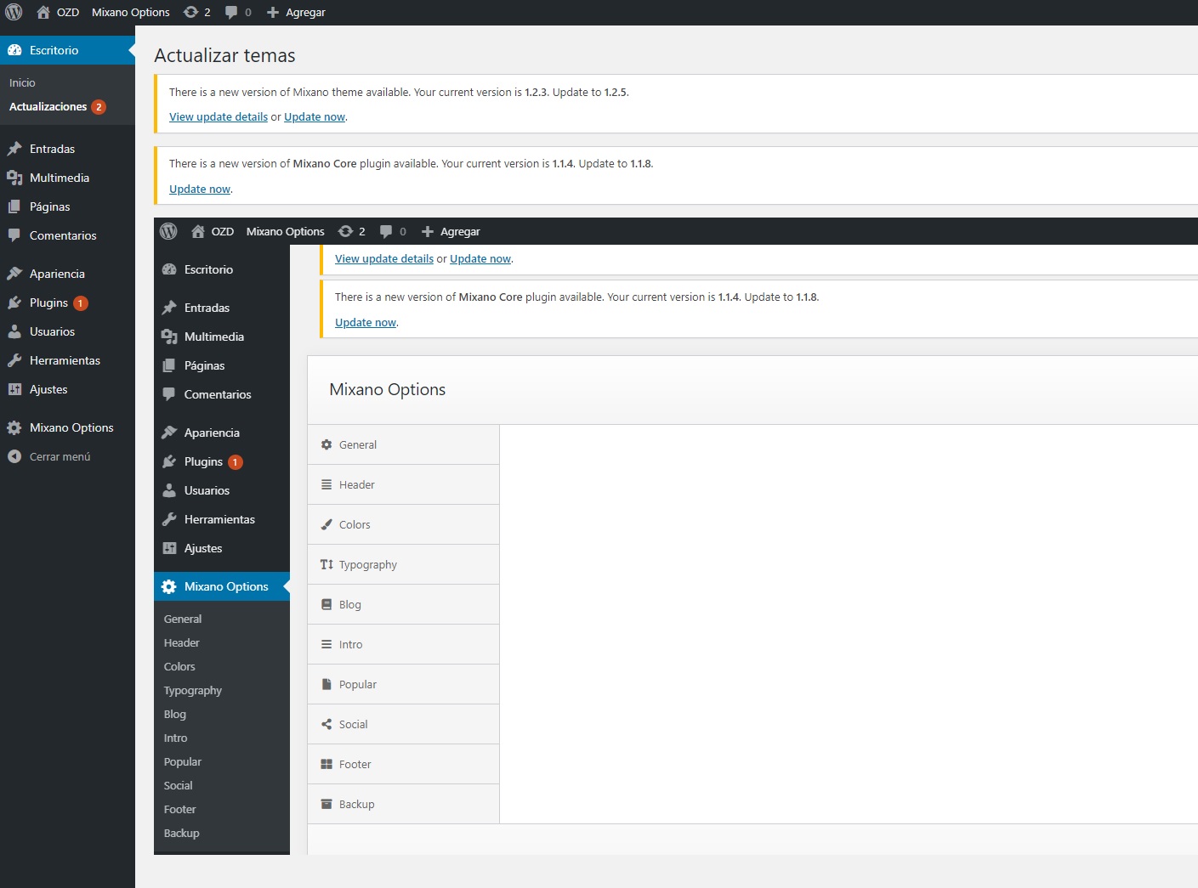Click the Comentarios icon in outer sidebar
Viewport: 1198px width, 888px height.
14,235
